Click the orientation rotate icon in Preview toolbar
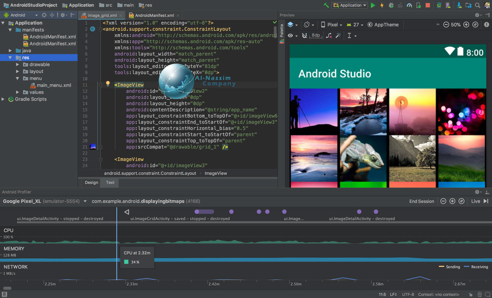Image resolution: width=492 pixels, height=298 pixels. (307, 24)
